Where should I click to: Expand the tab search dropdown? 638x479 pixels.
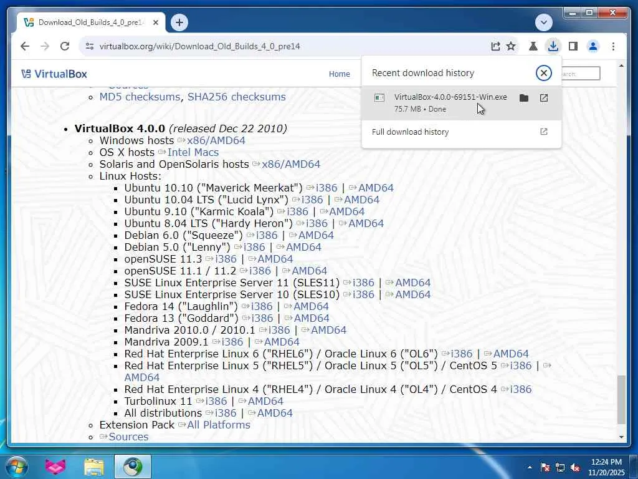(543, 22)
